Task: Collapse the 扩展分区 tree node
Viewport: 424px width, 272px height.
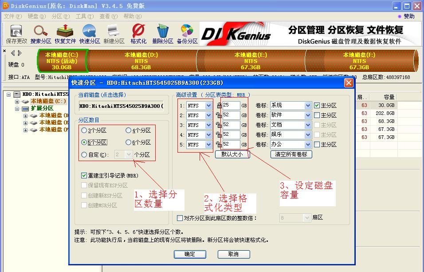Action: coord(17,108)
